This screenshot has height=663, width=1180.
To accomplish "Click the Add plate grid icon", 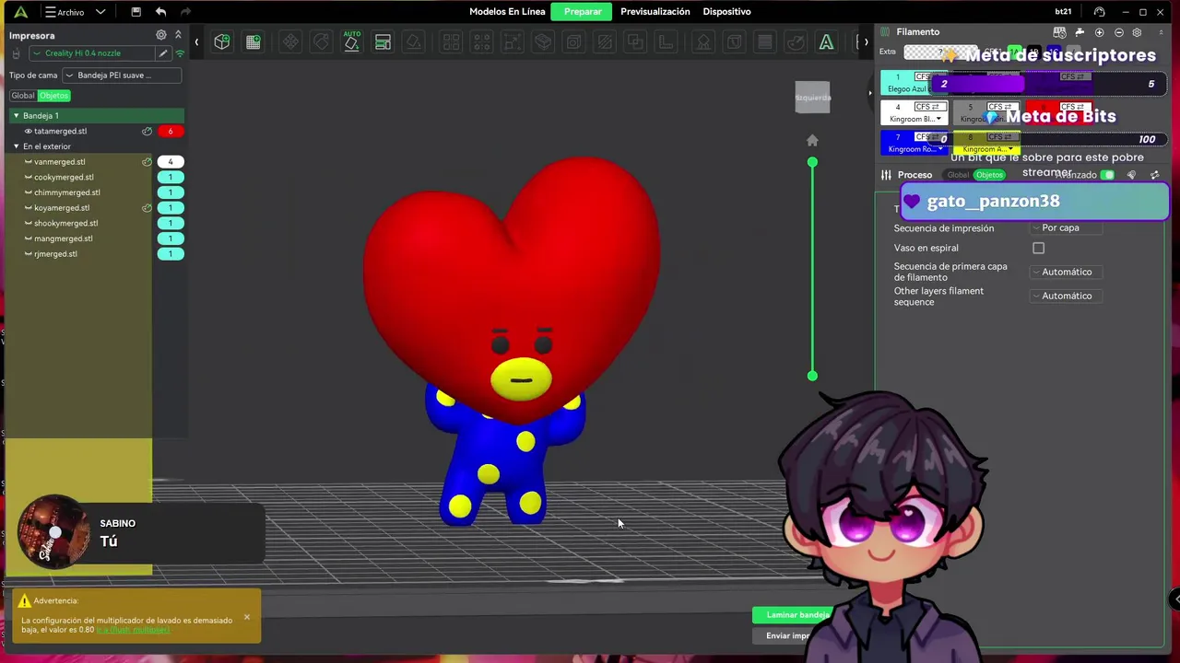I will point(254,41).
